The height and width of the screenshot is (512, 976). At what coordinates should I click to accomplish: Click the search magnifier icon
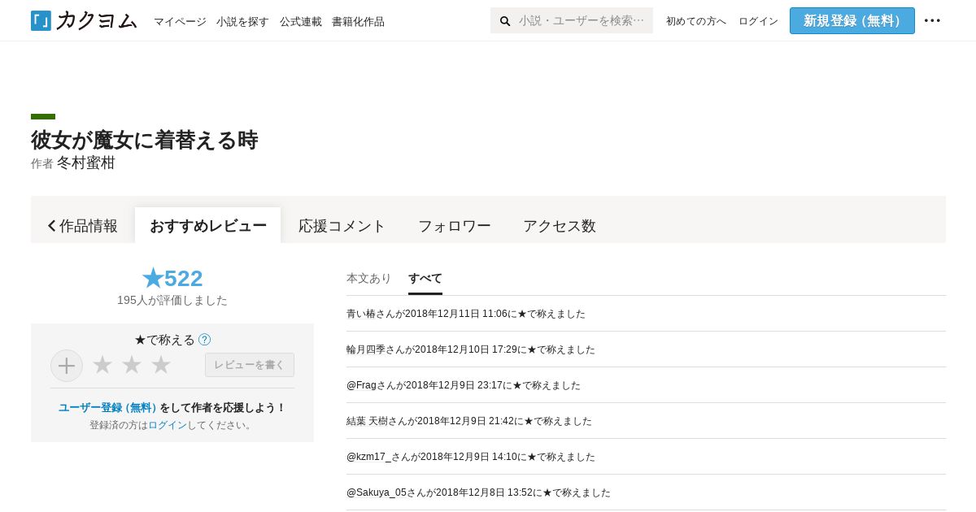[505, 21]
